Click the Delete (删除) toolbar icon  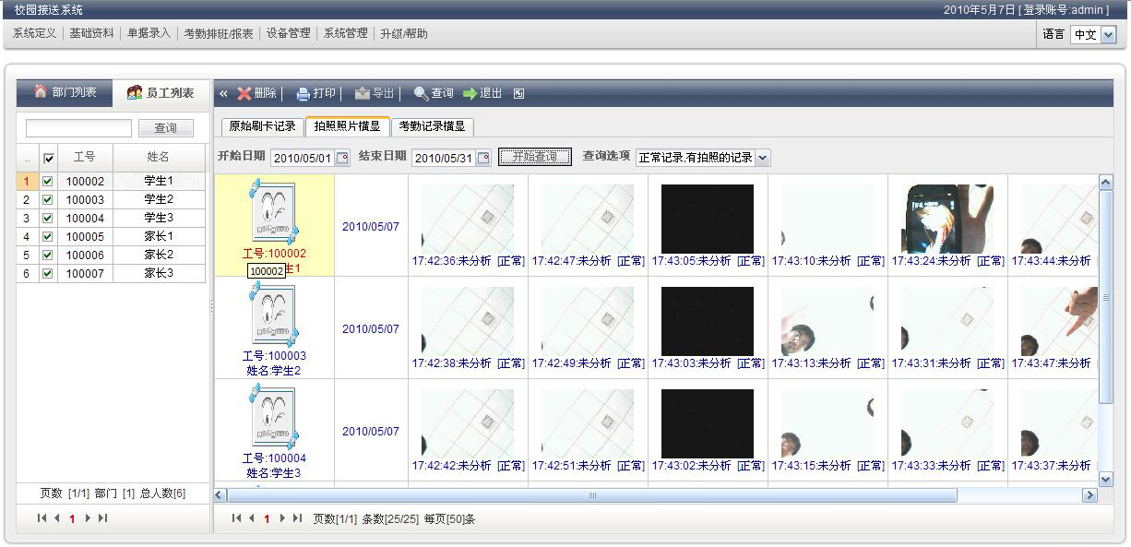pos(244,93)
